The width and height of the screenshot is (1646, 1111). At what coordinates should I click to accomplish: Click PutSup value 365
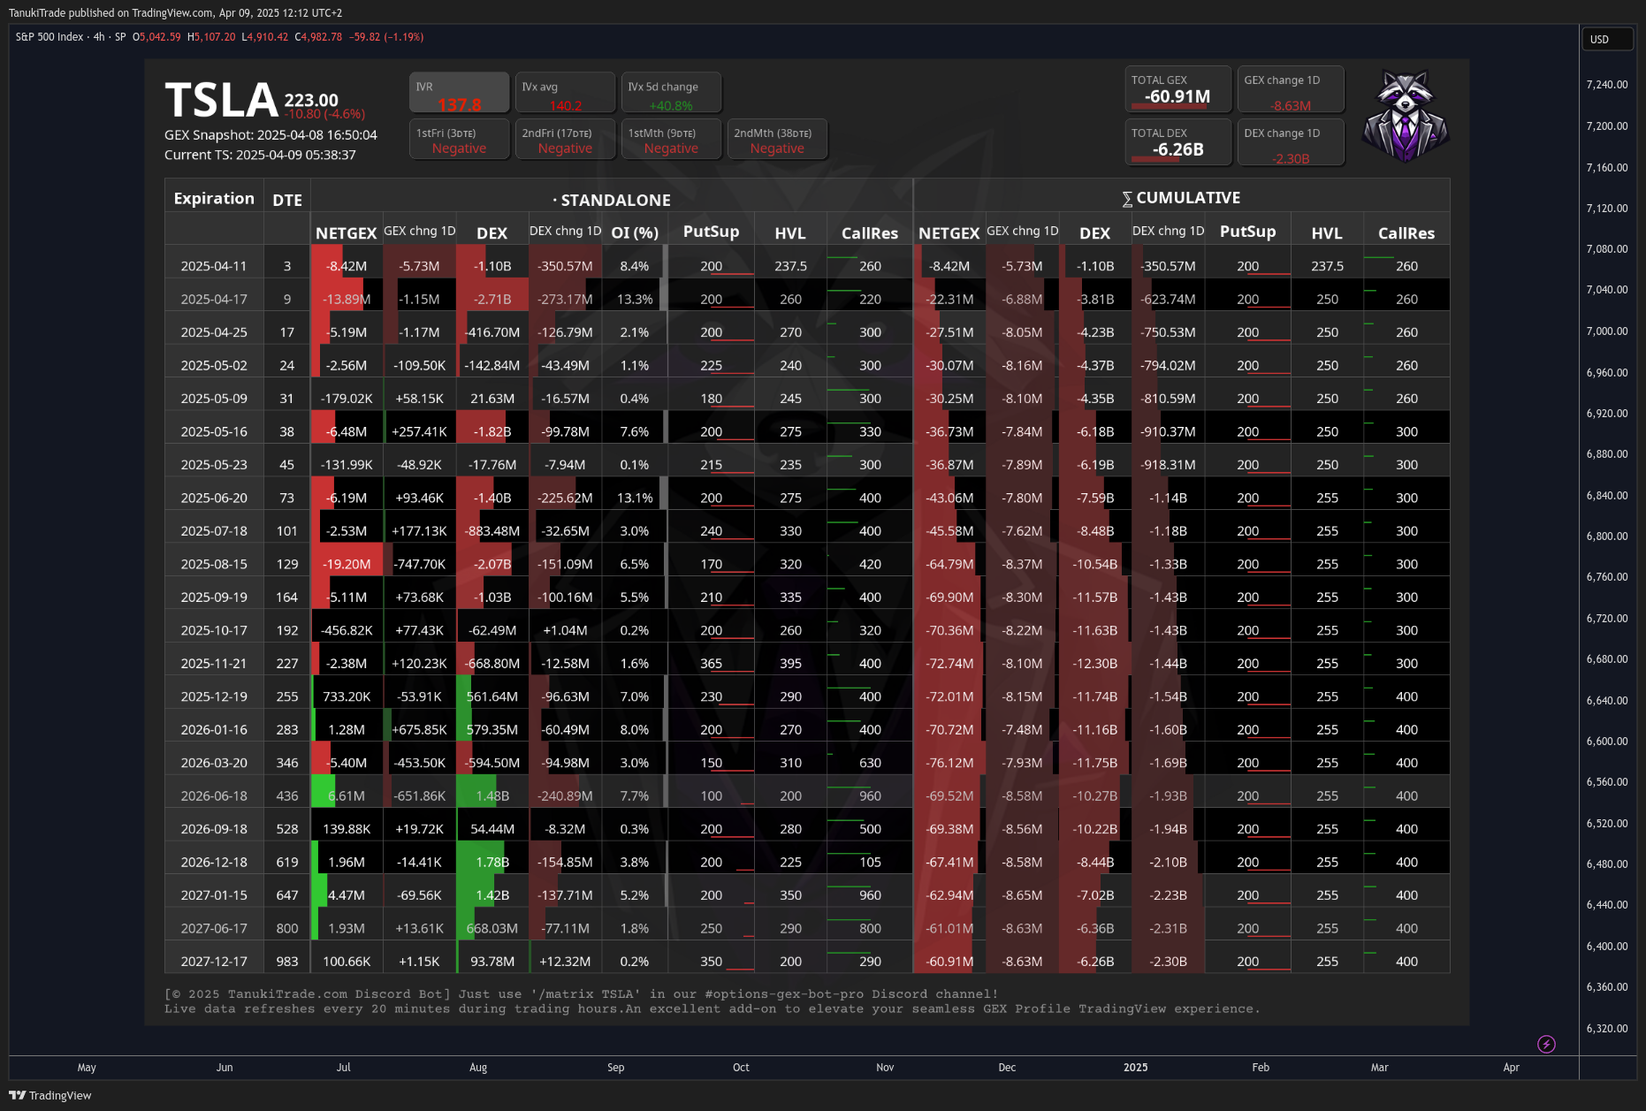(x=712, y=663)
